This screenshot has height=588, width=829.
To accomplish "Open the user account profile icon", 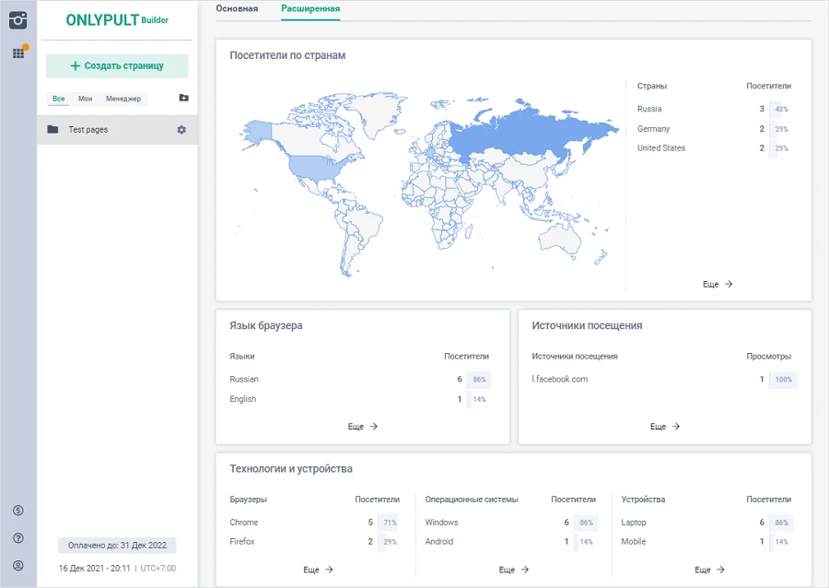I will tap(18, 566).
